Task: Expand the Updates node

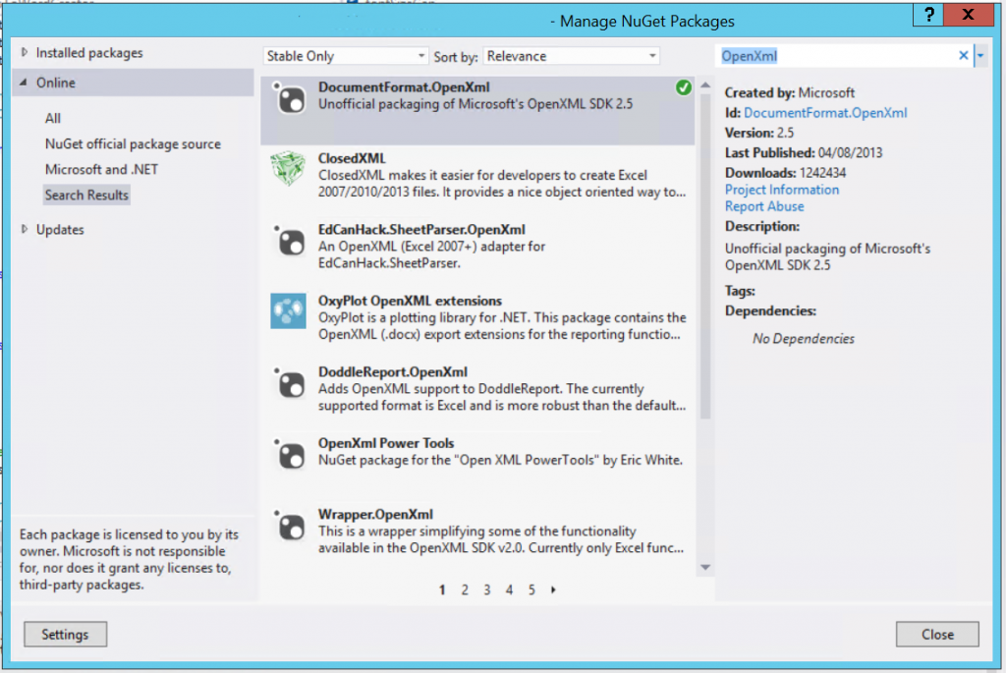Action: (x=25, y=229)
